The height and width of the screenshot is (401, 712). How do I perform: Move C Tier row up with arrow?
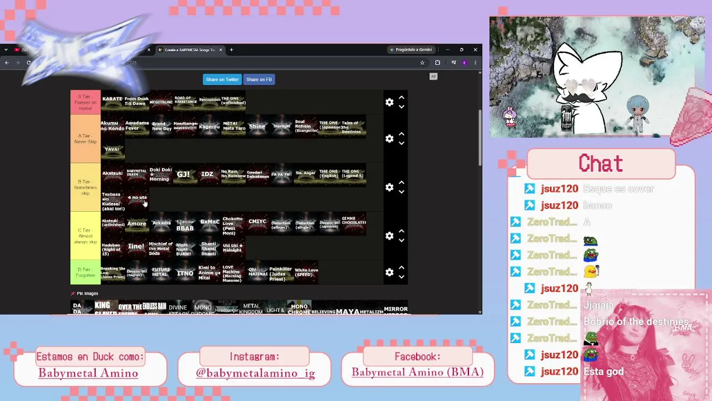[402, 231]
